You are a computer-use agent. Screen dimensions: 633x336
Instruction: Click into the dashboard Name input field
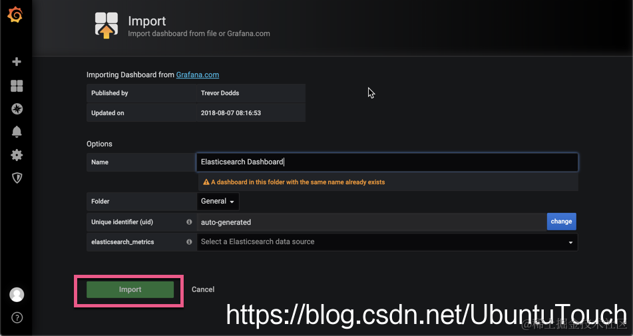pyautogui.click(x=387, y=162)
